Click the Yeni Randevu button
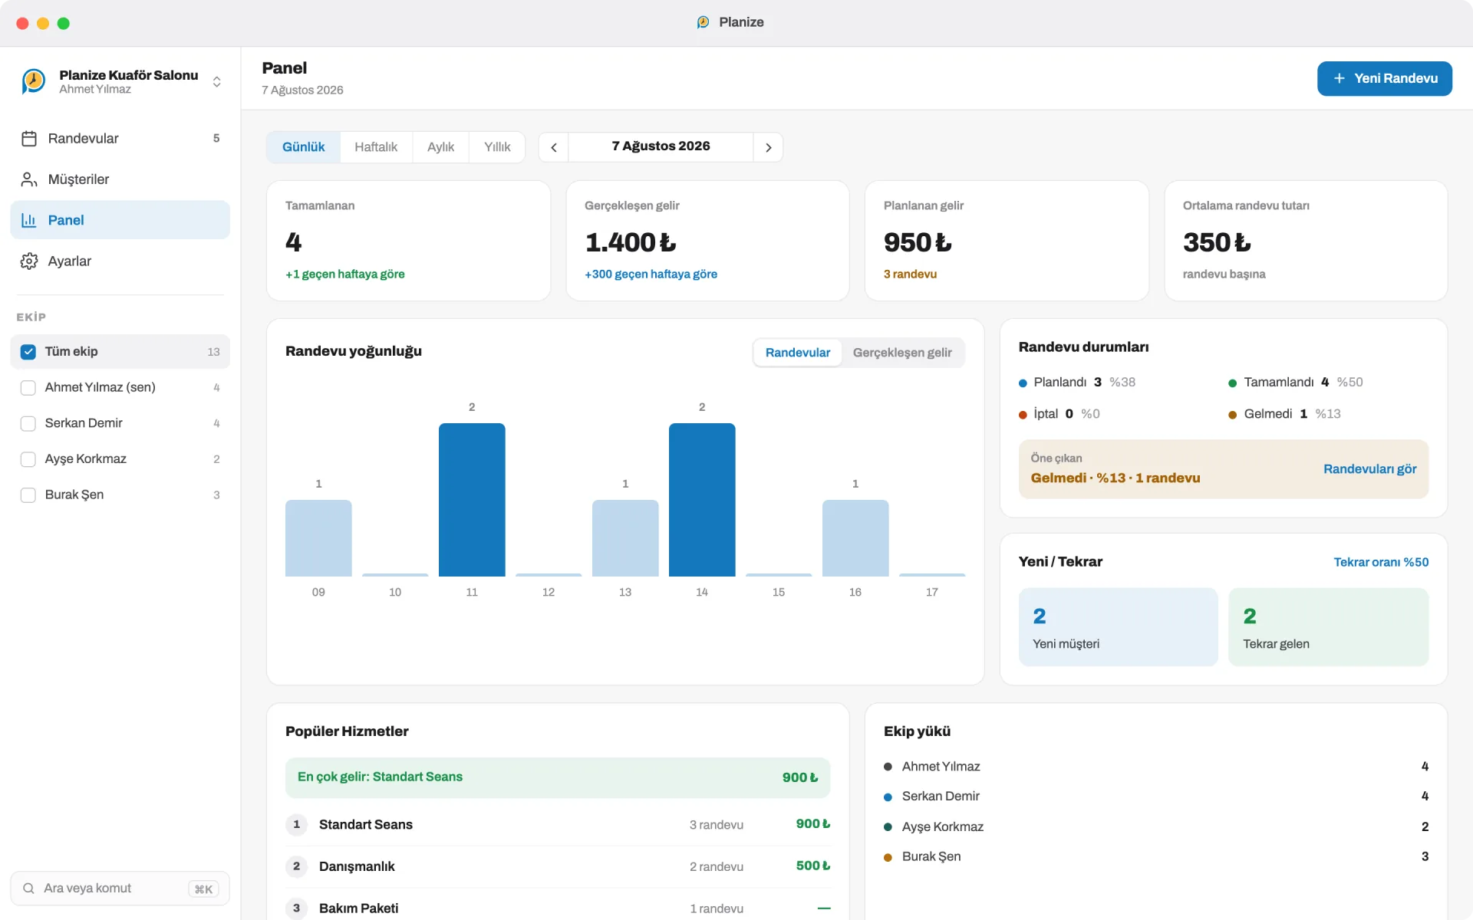Image resolution: width=1473 pixels, height=920 pixels. 1384,78
